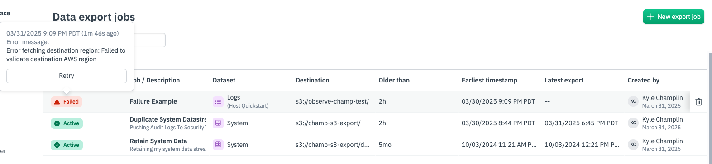The image size is (712, 164).
Task: Sort by the Dataset column header
Action: point(224,80)
